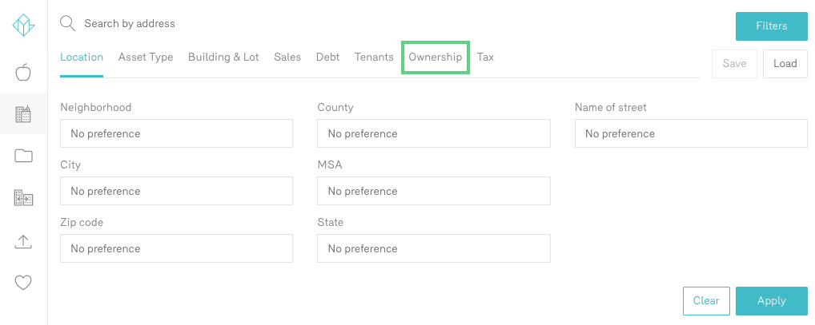
Task: Open the Tax tab
Action: pyautogui.click(x=485, y=57)
